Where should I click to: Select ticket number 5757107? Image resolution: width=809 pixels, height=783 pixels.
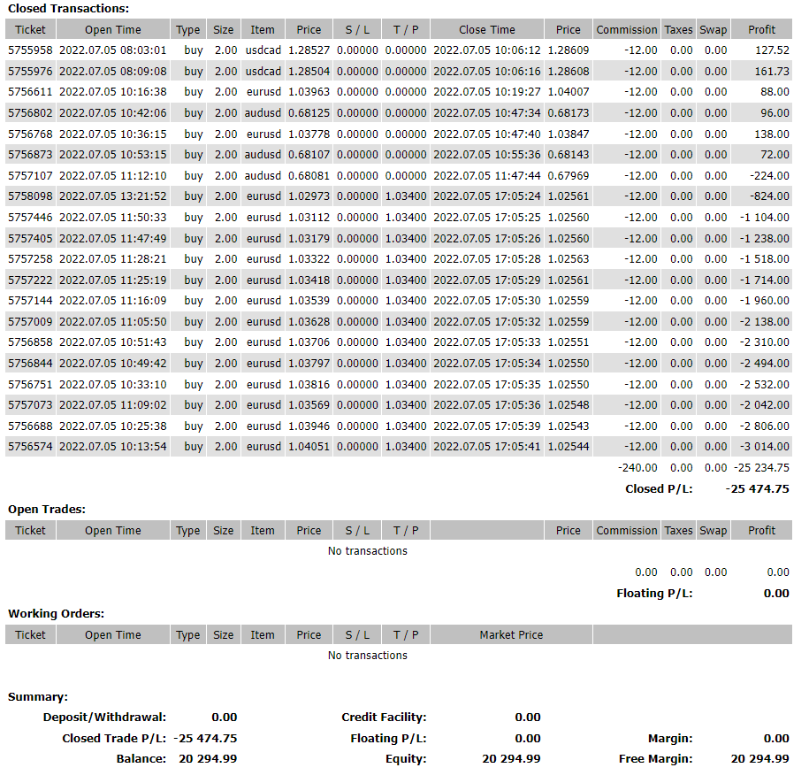(x=30, y=176)
